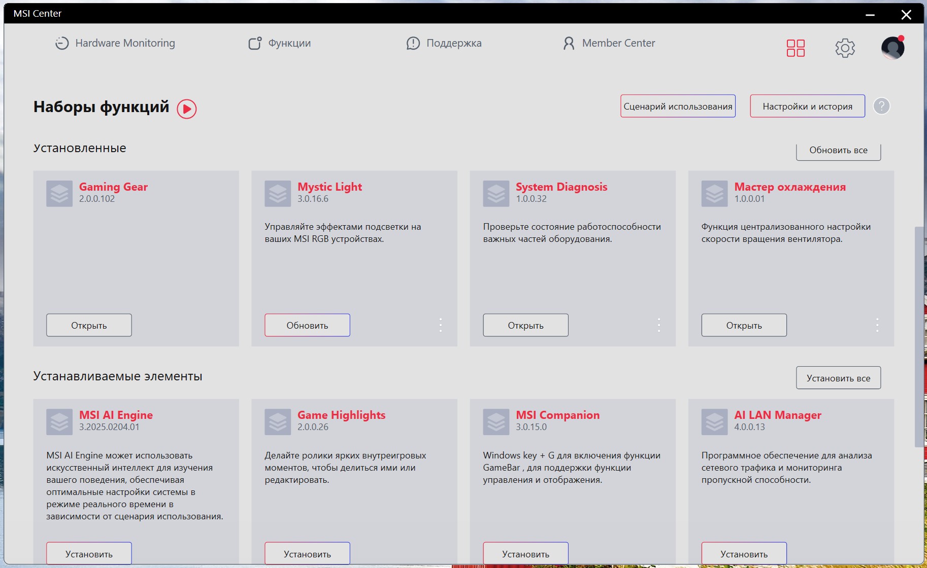Open Сценарий использования

[x=678, y=106]
